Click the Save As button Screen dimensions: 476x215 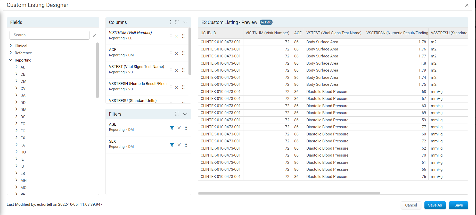[435, 205]
